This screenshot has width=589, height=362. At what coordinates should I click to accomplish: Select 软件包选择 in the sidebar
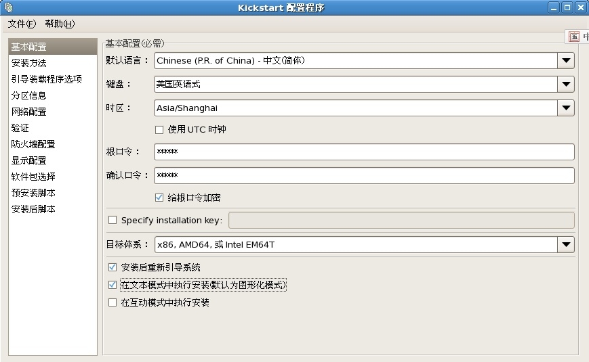53,177
